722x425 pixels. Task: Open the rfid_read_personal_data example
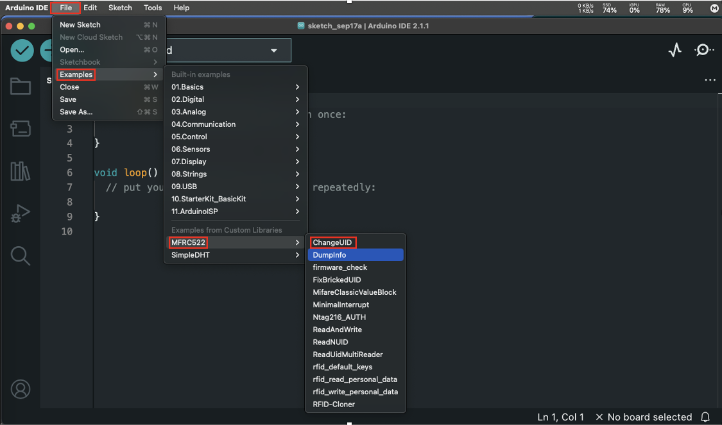click(x=356, y=379)
